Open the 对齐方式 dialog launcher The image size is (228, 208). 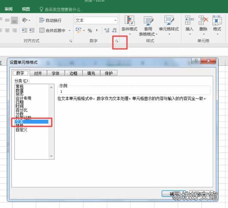coord(71,41)
